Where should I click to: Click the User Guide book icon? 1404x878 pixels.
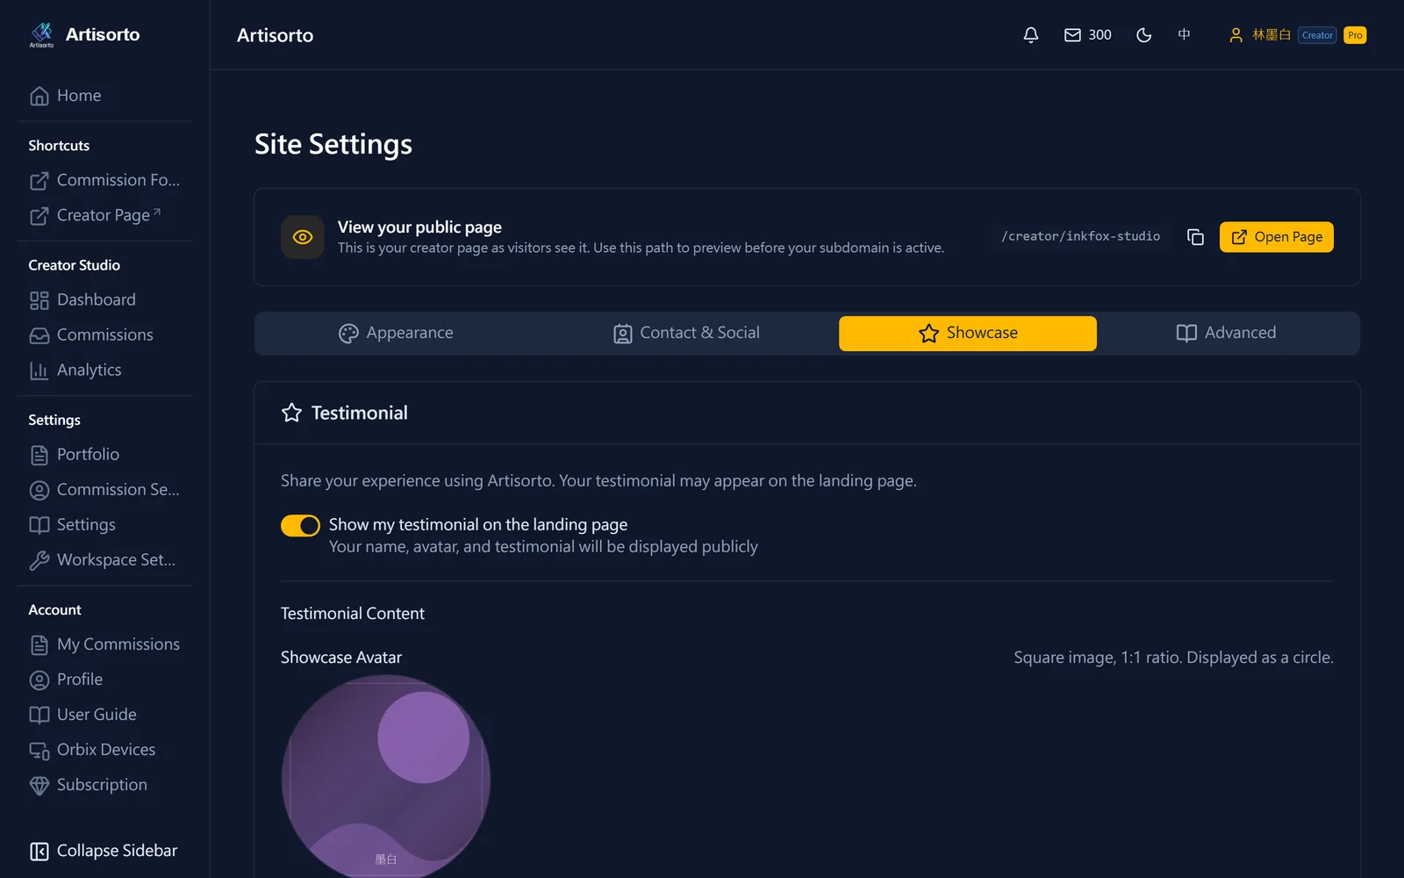39,716
